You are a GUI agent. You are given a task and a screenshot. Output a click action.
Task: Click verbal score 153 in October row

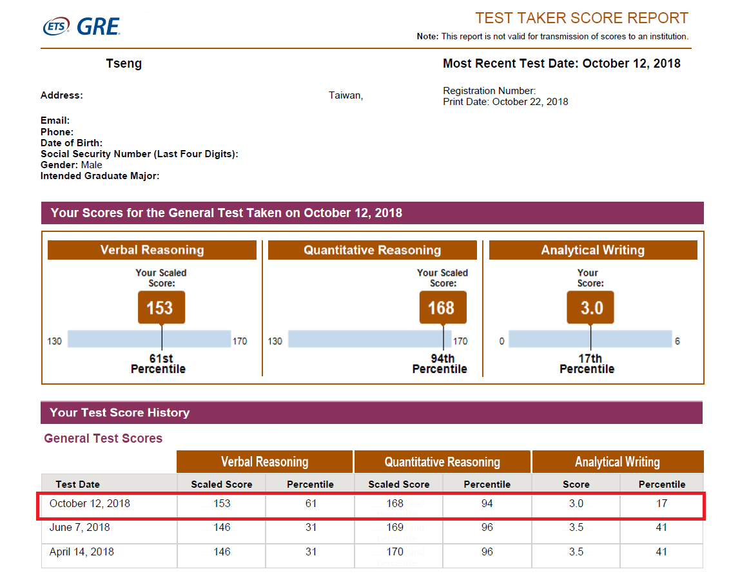click(222, 503)
